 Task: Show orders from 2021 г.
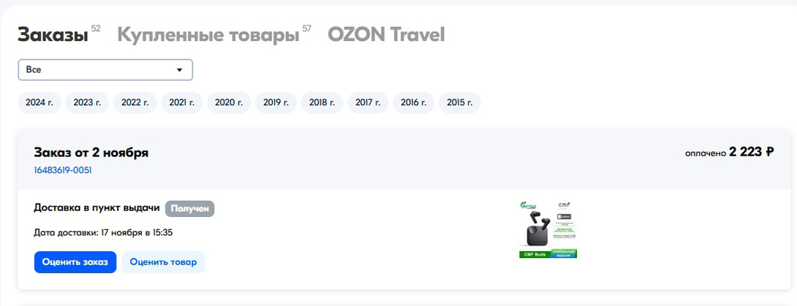point(182,103)
